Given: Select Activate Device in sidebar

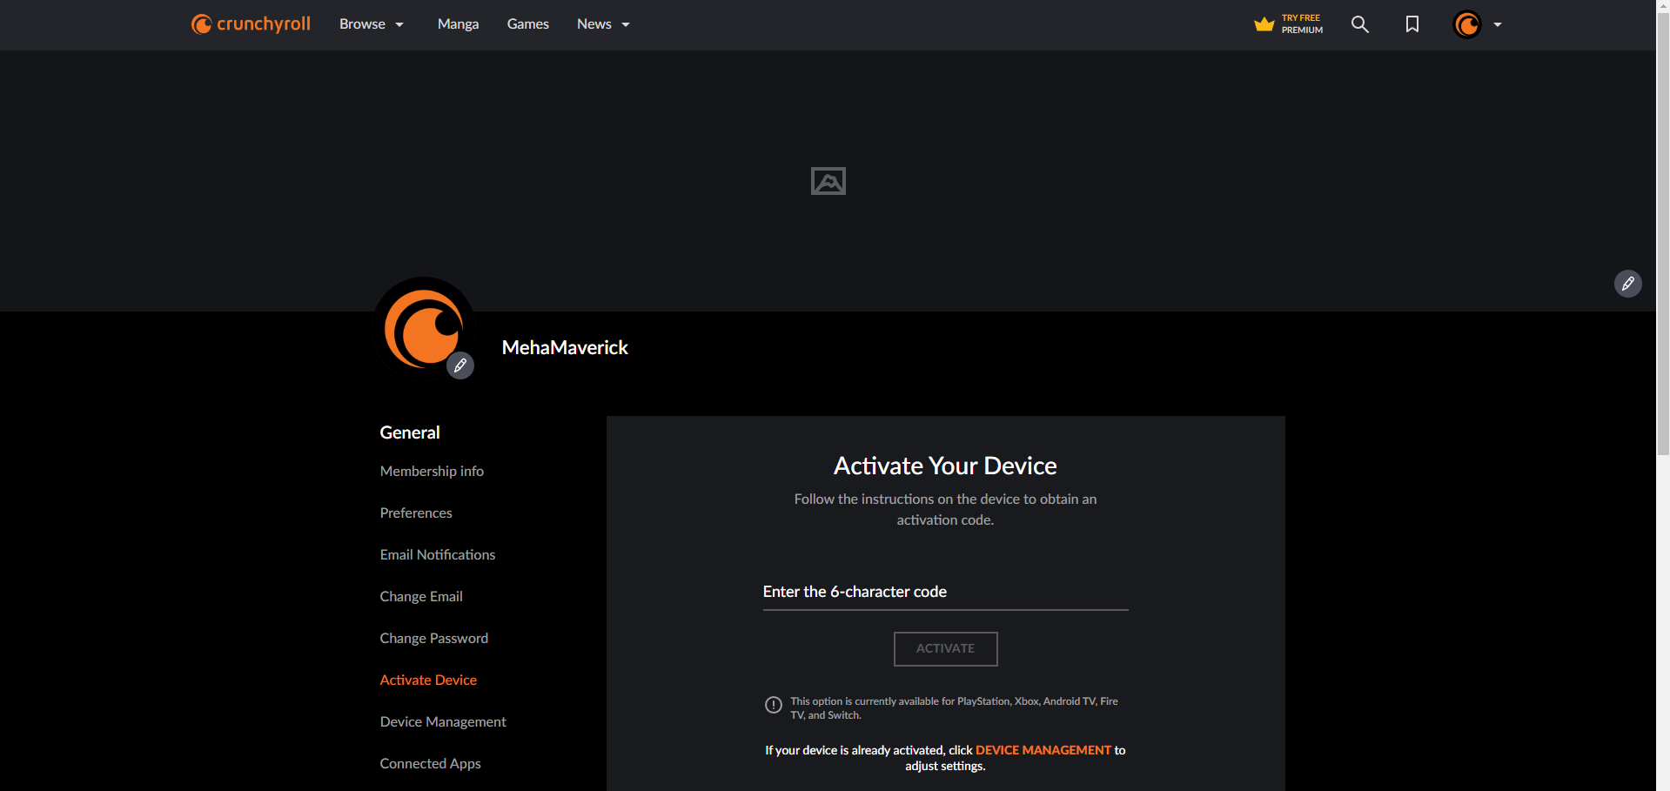Looking at the screenshot, I should click(428, 680).
